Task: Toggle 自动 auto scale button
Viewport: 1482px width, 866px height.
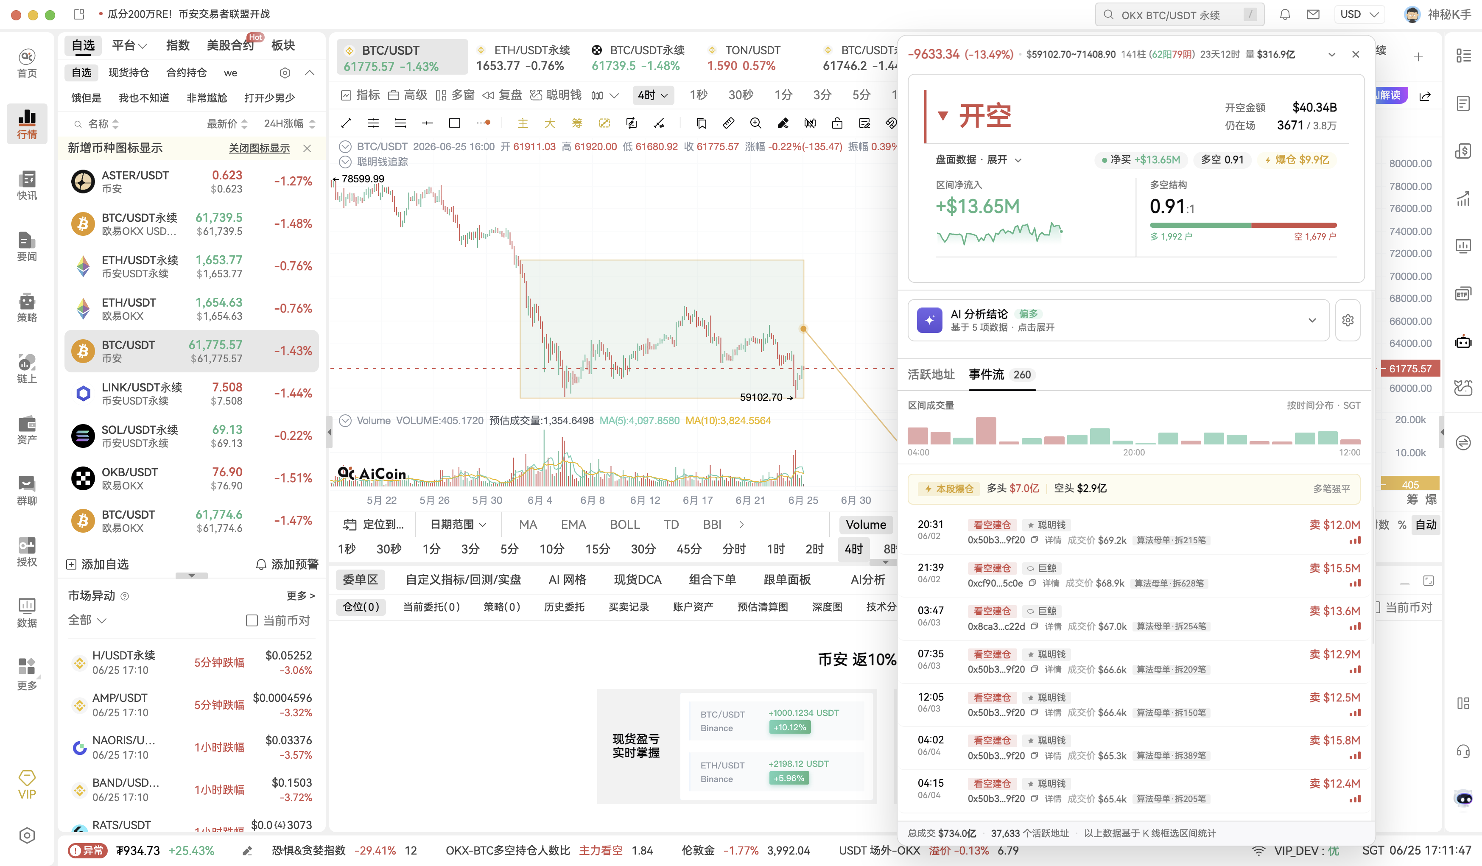Action: [1426, 525]
